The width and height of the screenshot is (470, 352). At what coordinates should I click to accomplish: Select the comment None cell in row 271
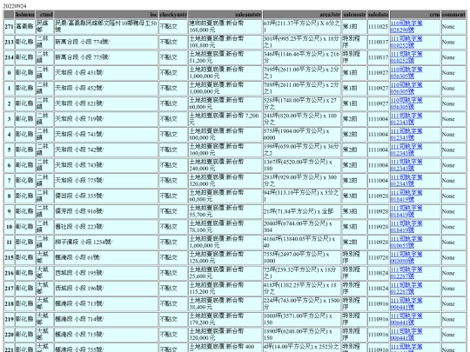click(453, 27)
